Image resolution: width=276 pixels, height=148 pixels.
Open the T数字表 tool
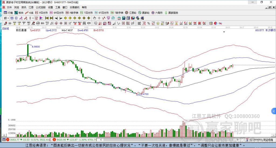(117, 13)
